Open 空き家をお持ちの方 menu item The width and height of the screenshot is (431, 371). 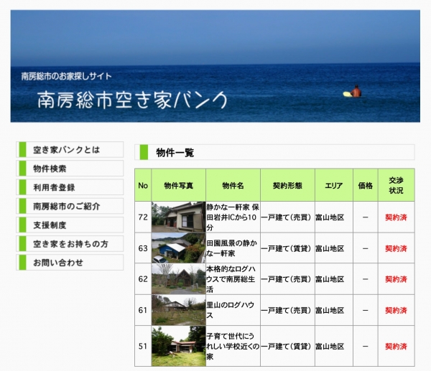click(70, 243)
